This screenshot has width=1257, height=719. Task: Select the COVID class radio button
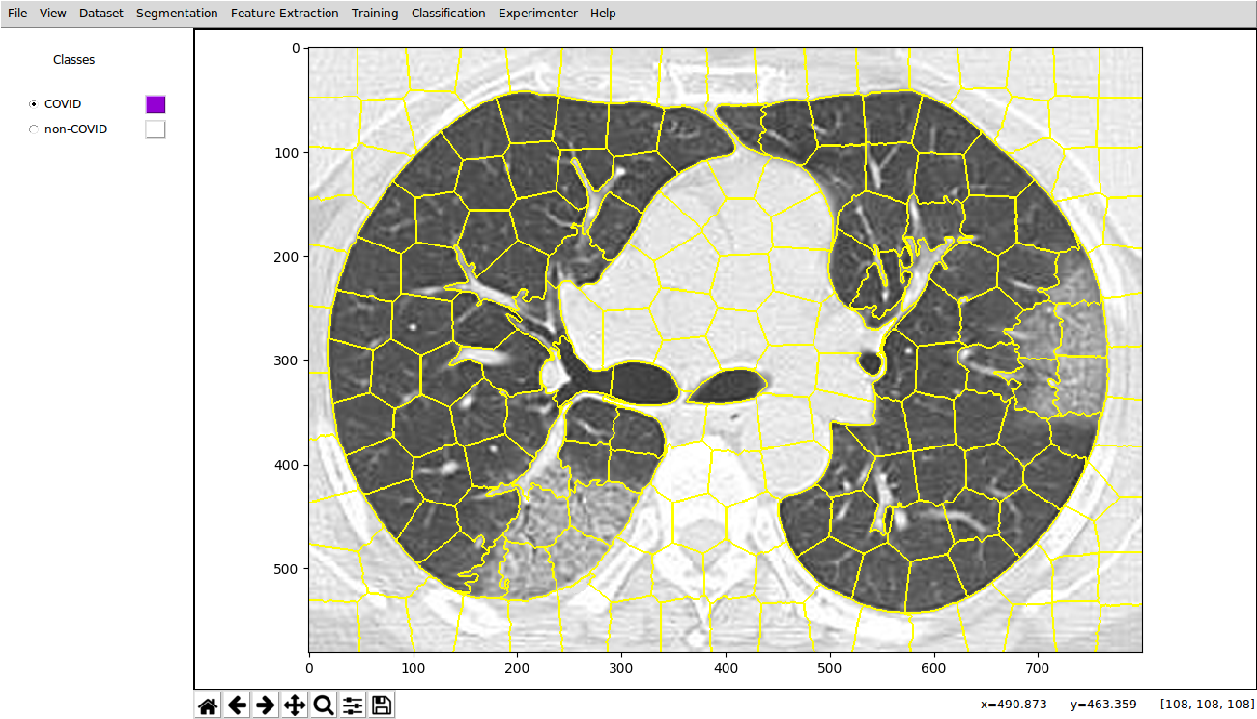pos(35,104)
